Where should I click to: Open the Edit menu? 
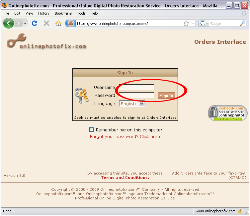(17, 13)
